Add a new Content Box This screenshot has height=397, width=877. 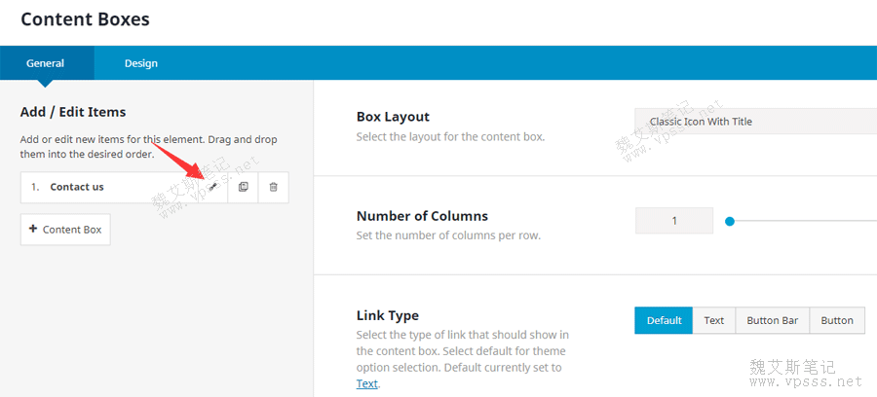(65, 230)
